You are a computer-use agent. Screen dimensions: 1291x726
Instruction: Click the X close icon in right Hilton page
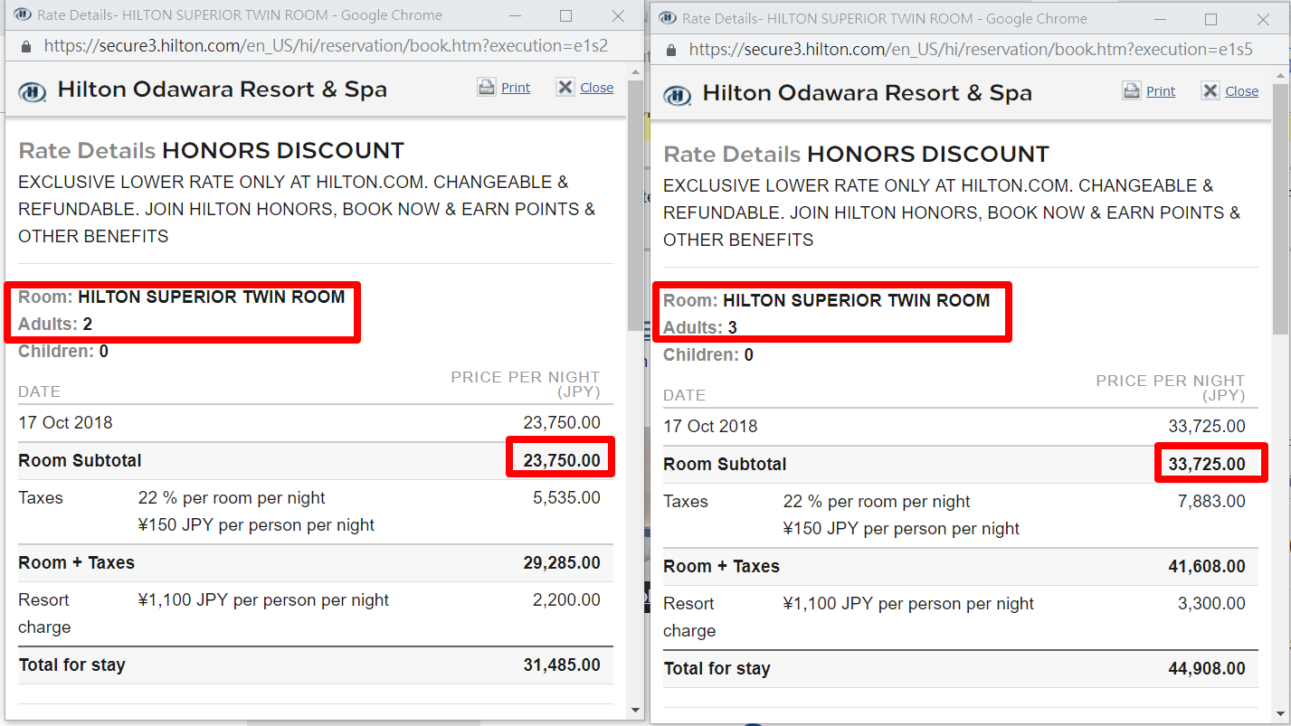pos(1210,91)
